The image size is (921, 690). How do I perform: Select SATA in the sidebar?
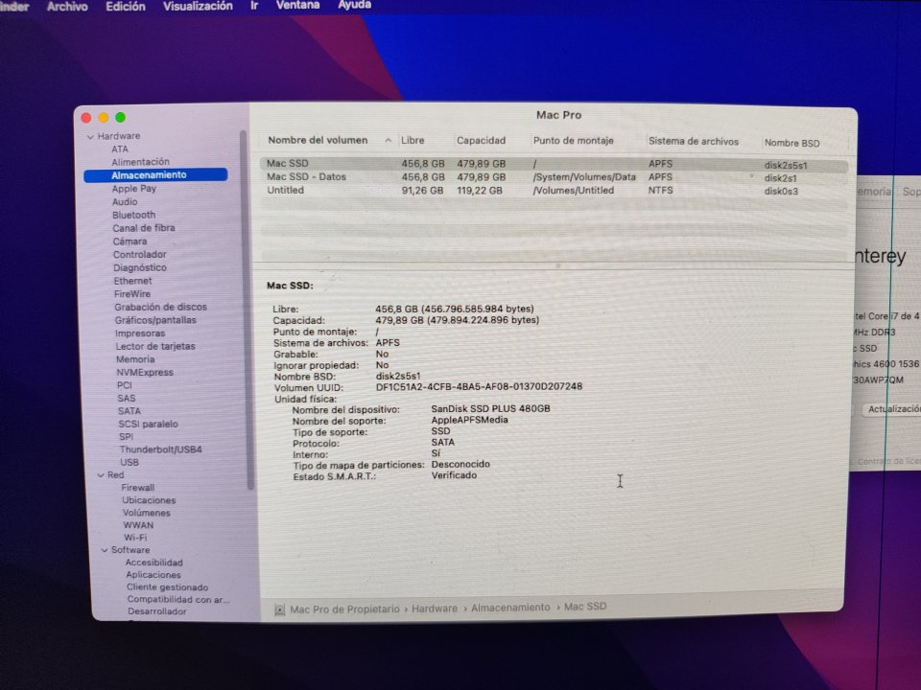[x=130, y=411]
